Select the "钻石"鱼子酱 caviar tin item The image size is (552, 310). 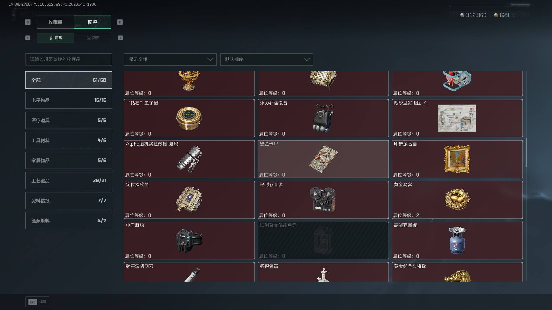point(189,118)
